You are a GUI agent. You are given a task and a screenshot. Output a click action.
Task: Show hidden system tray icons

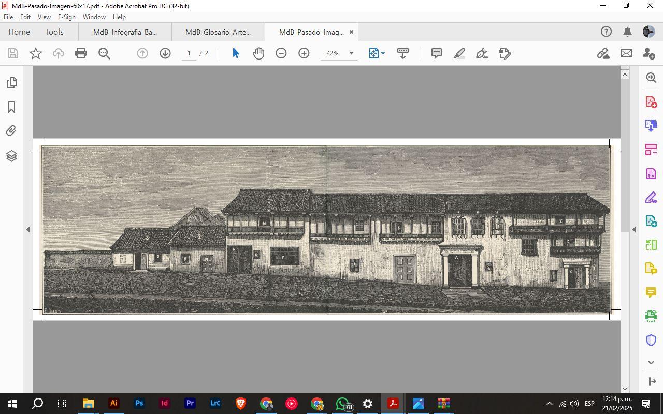click(549, 404)
